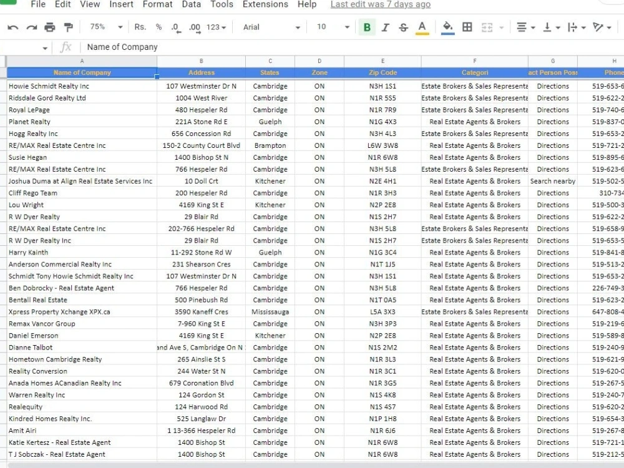624x468 pixels.
Task: Select the Paint format tool
Action: 69,27
